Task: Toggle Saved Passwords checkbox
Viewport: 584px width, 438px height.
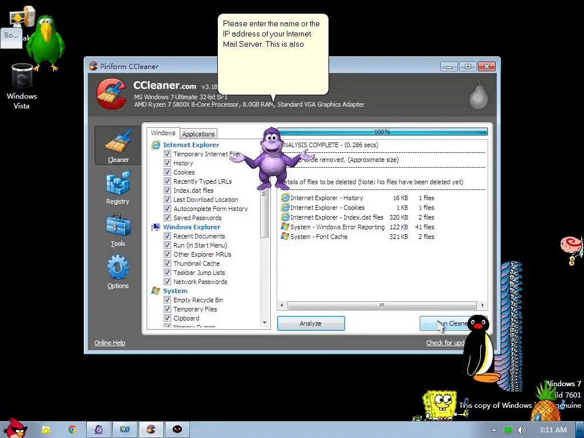Action: tap(167, 217)
